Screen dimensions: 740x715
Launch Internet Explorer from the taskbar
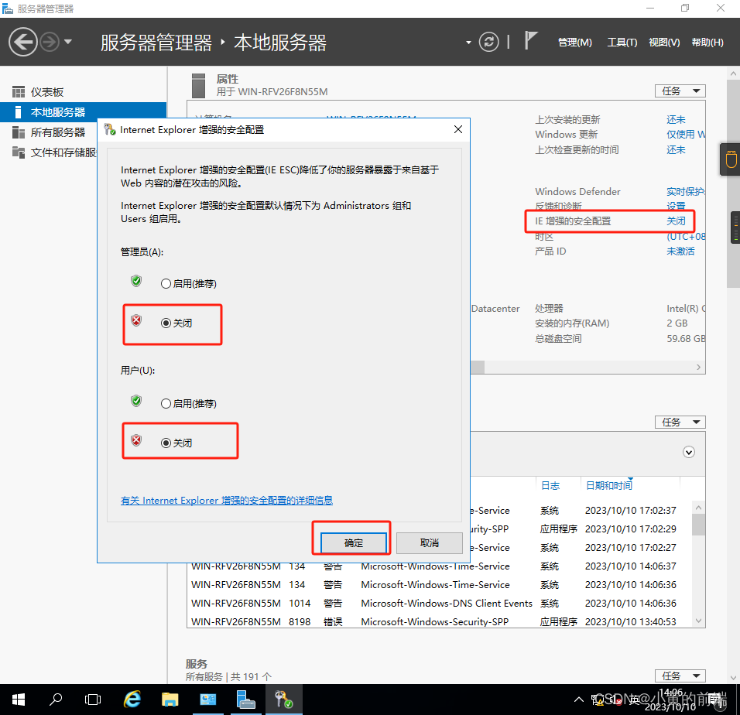tap(132, 699)
